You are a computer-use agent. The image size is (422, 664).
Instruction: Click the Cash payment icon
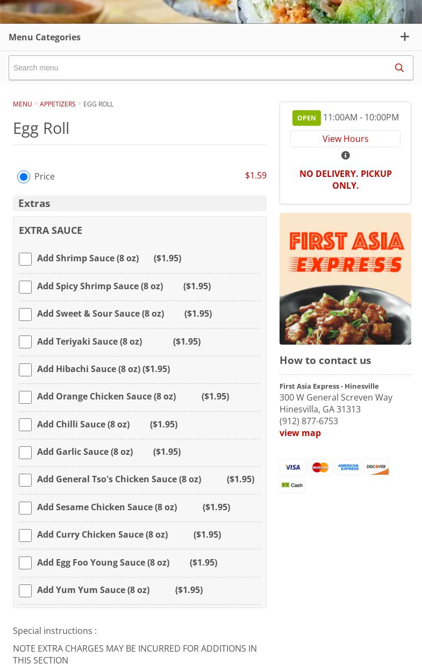pos(292,485)
